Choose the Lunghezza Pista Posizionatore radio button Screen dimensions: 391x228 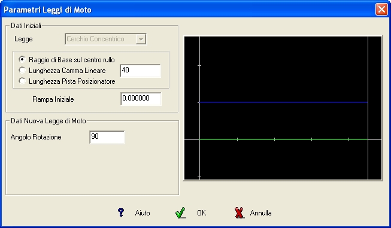[22, 81]
